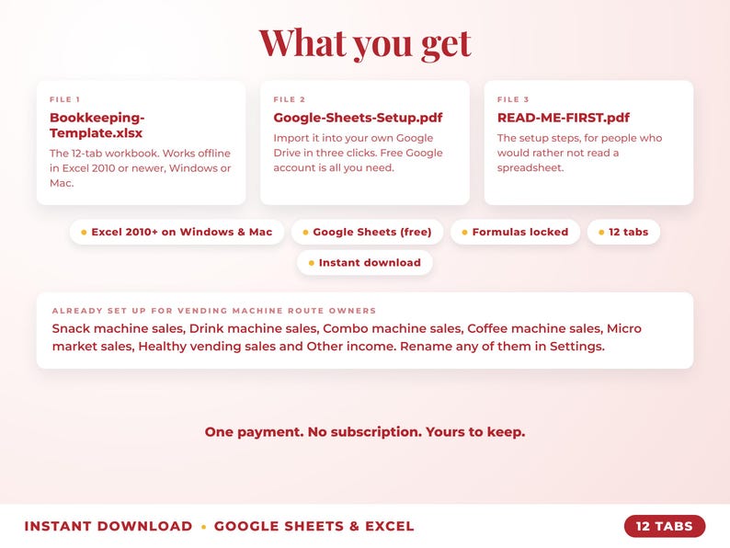730x548 pixels.
Task: Click the 'What you get' heading
Action: coord(365,44)
